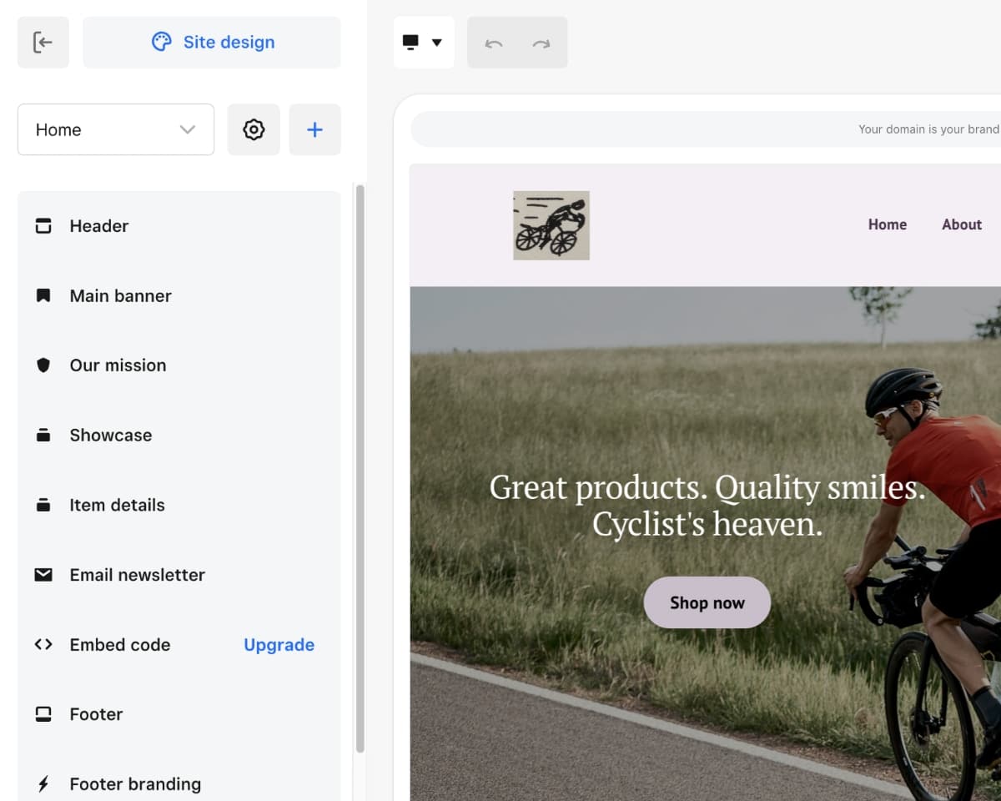
Task: Click the domain address bar in preview
Action: click(706, 129)
